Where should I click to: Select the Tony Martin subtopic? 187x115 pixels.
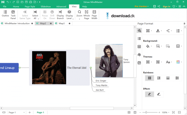pyautogui.click(x=101, y=85)
